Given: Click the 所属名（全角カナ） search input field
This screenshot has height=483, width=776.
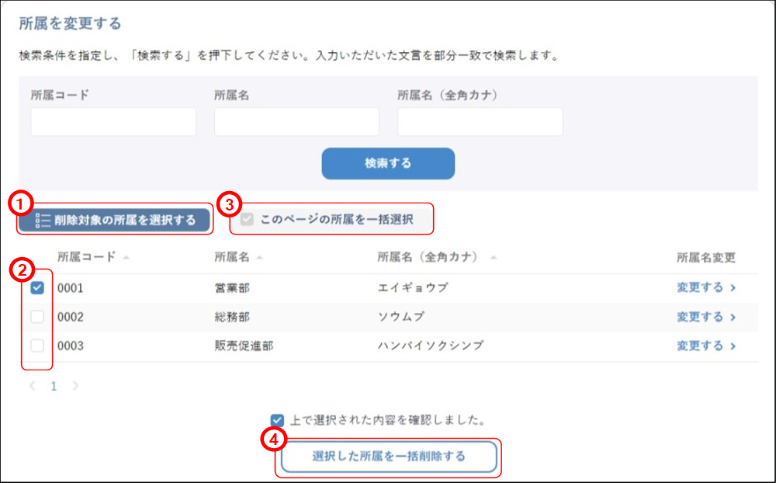Looking at the screenshot, I should [480, 121].
